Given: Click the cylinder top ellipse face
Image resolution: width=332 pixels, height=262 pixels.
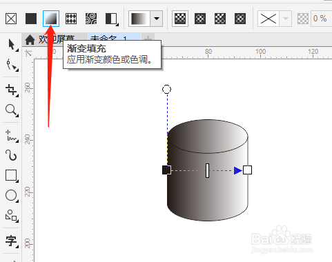Looking at the screenshot, I should pyautogui.click(x=208, y=136).
